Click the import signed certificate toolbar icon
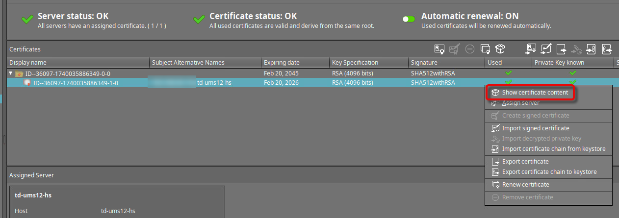This screenshot has width=619, height=218. coord(546,49)
